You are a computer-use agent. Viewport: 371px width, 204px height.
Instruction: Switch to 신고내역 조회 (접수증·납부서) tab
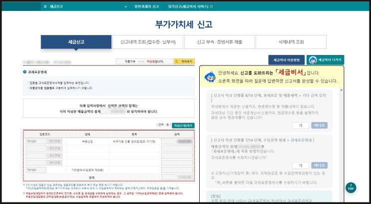click(x=148, y=42)
